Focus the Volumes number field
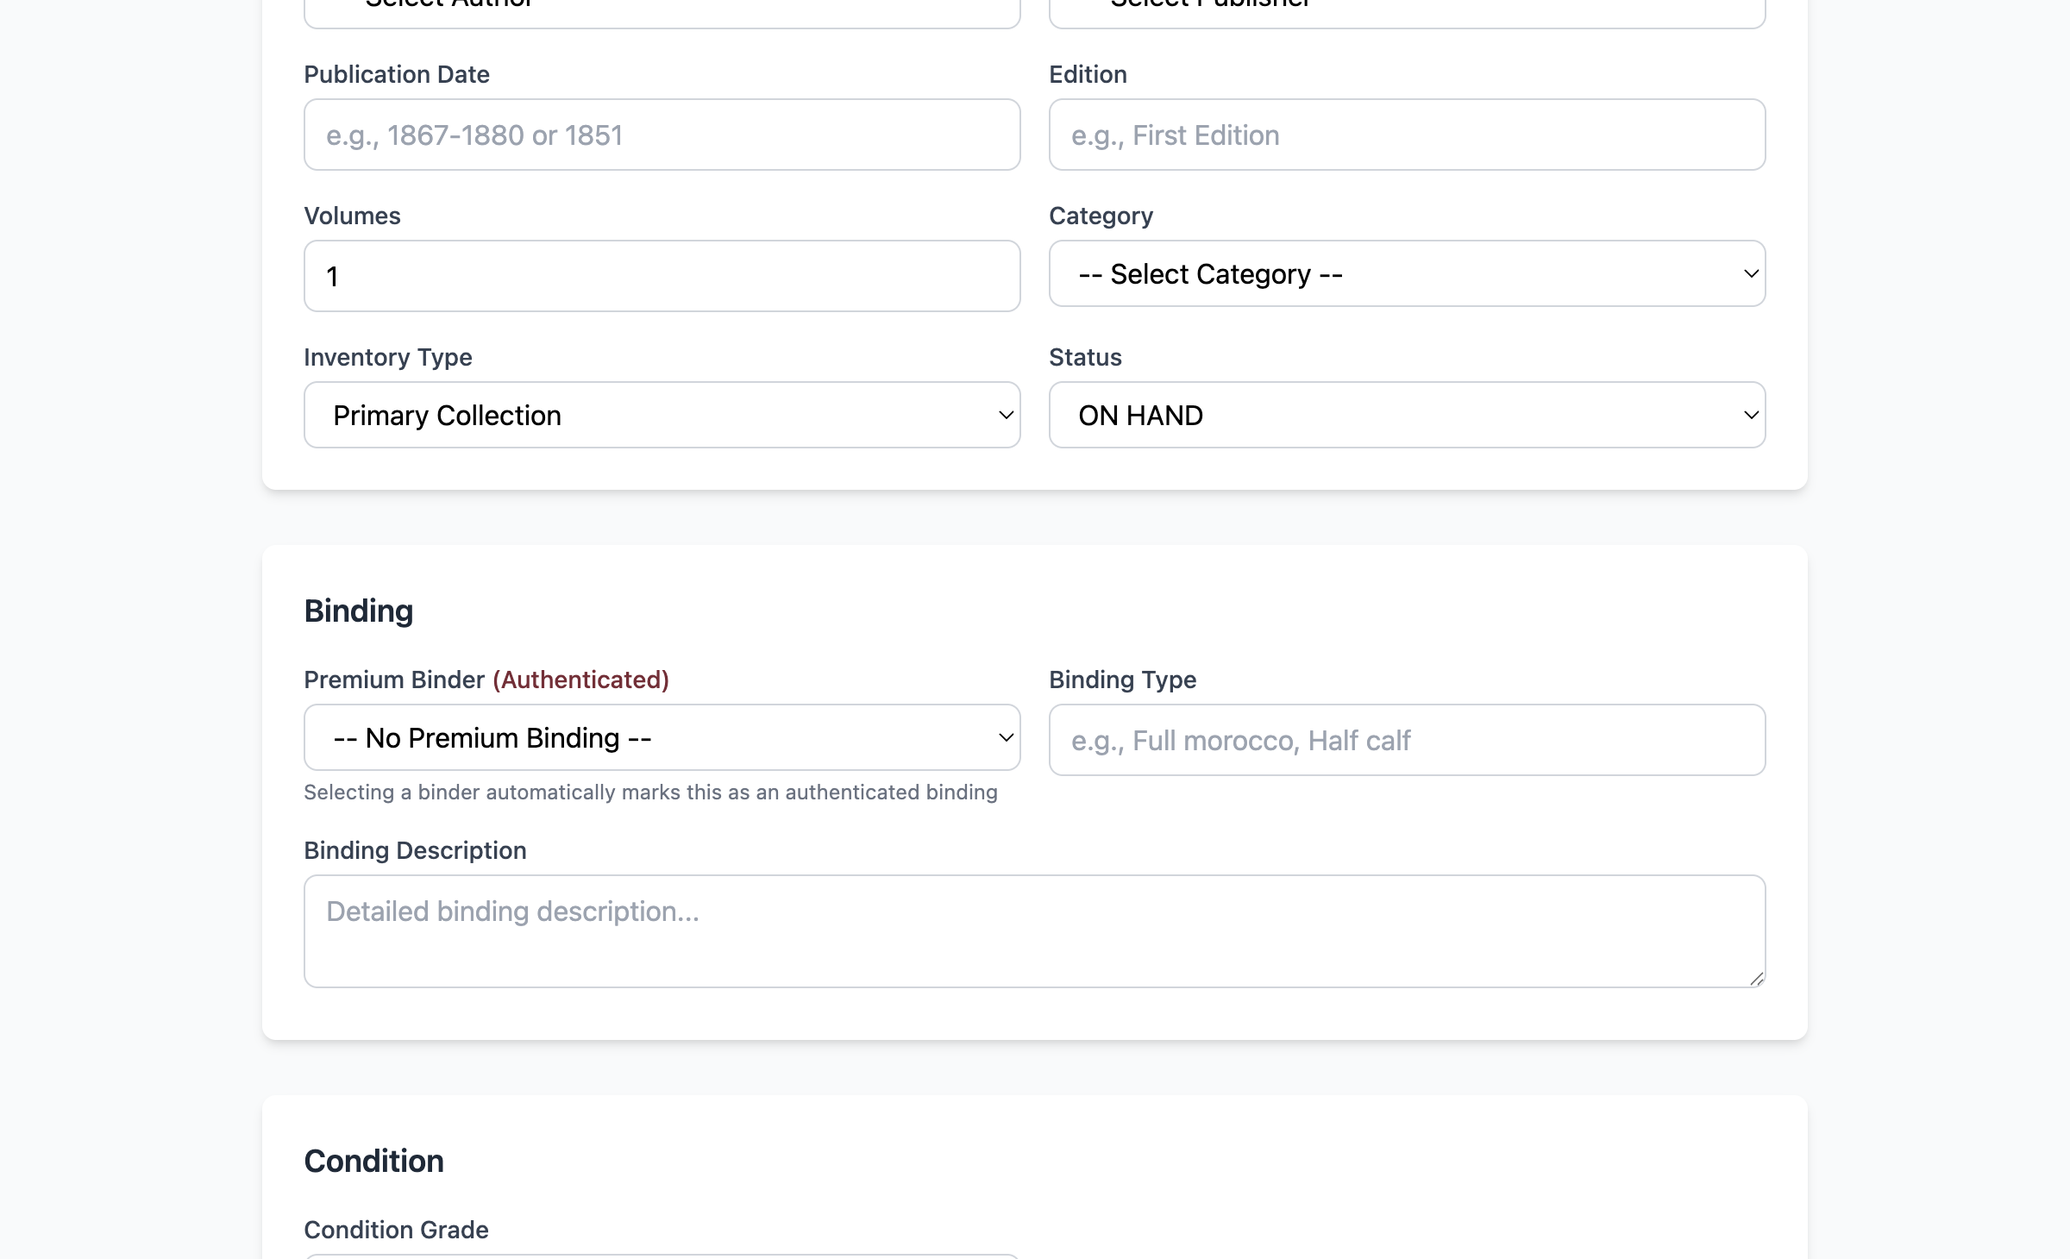The width and height of the screenshot is (2070, 1259). coord(662,277)
